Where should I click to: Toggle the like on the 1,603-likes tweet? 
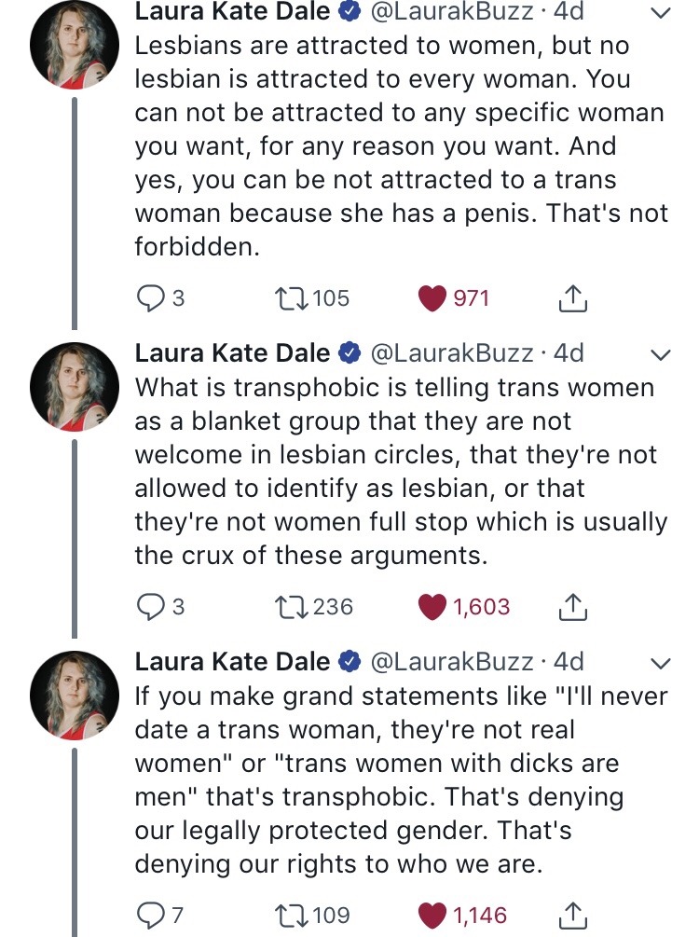tap(431, 607)
